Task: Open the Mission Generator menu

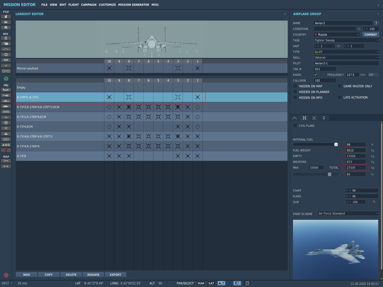Action: pos(133,5)
